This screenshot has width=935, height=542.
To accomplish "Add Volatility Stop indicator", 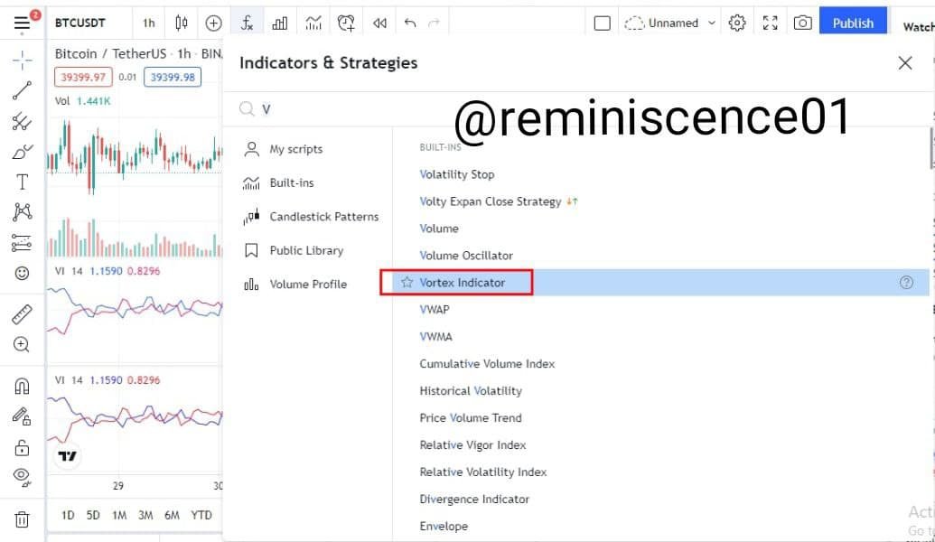I will point(457,174).
